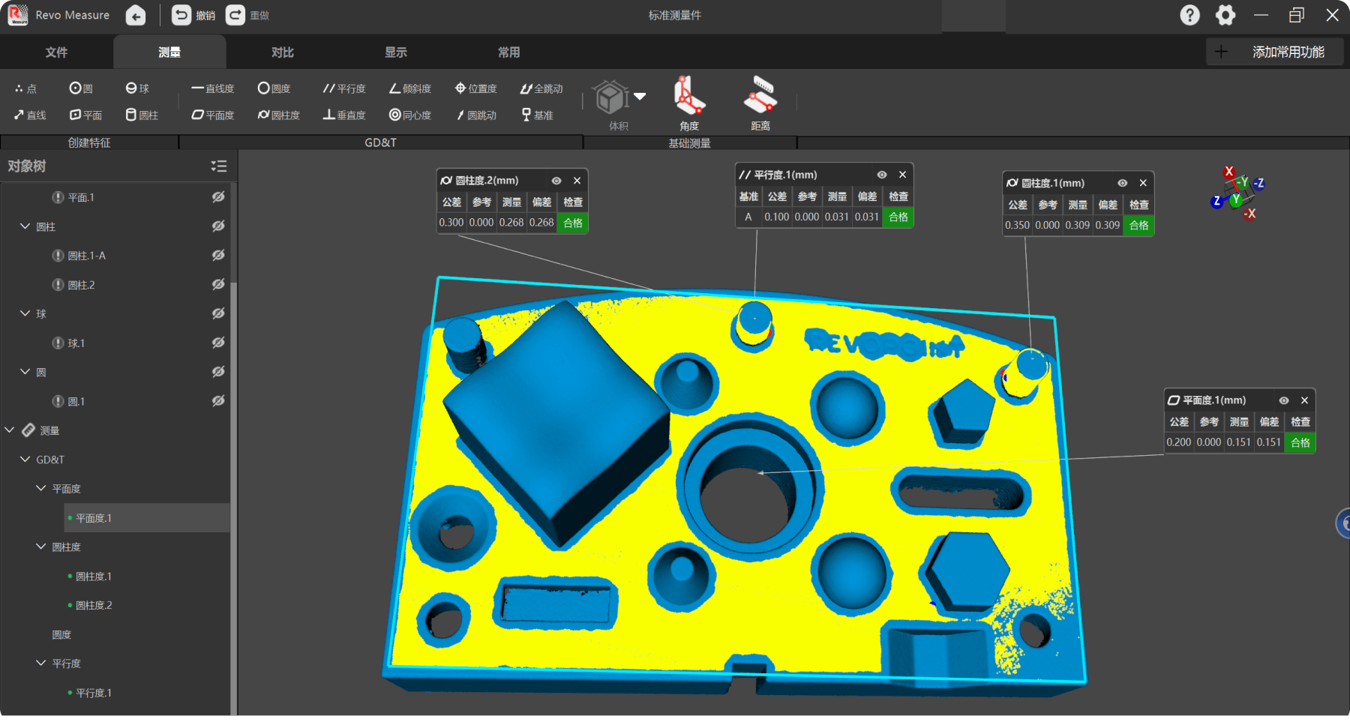Open the 体积 volume dropdown arrow
The height and width of the screenshot is (722, 1350).
640,96
